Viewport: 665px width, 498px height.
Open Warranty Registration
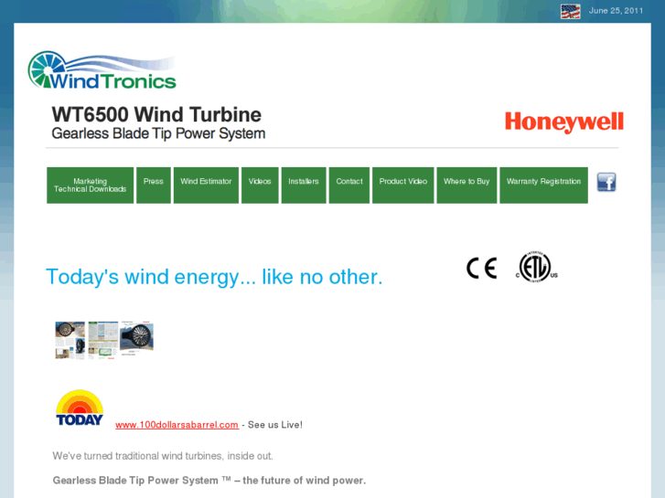(x=543, y=185)
